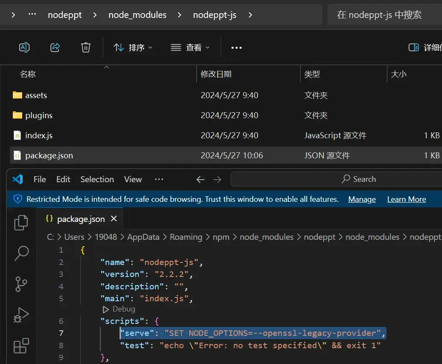Click the AppData segment in editor breadcrumb
Screen dimensions: 442x364
pos(143,237)
